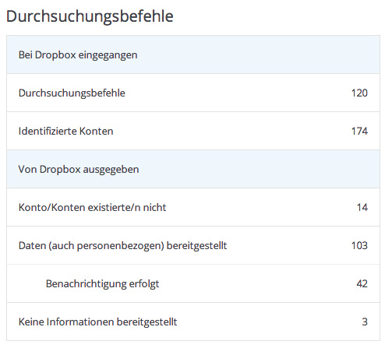The width and height of the screenshot is (385, 348).
Task: Select Daten (auch personenbezogen) bereitgestellt label
Action: [x=122, y=245]
